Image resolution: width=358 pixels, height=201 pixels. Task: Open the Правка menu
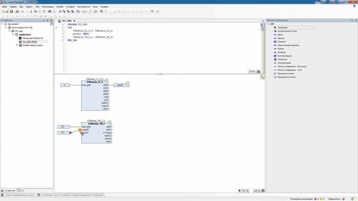coord(13,7)
